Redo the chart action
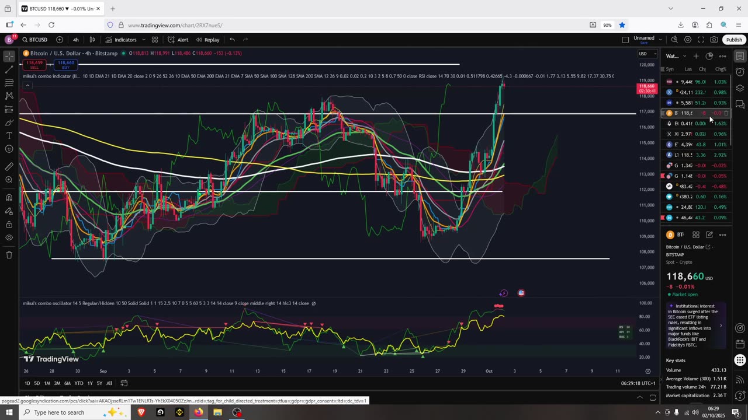This screenshot has width=748, height=420. pyautogui.click(x=245, y=40)
